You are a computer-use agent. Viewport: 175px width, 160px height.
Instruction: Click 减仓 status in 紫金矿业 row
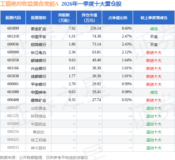tap(154, 29)
